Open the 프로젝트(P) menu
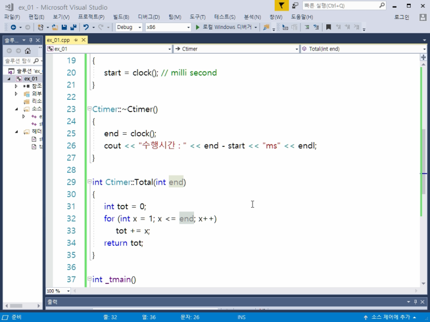The height and width of the screenshot is (322, 430). (x=91, y=17)
